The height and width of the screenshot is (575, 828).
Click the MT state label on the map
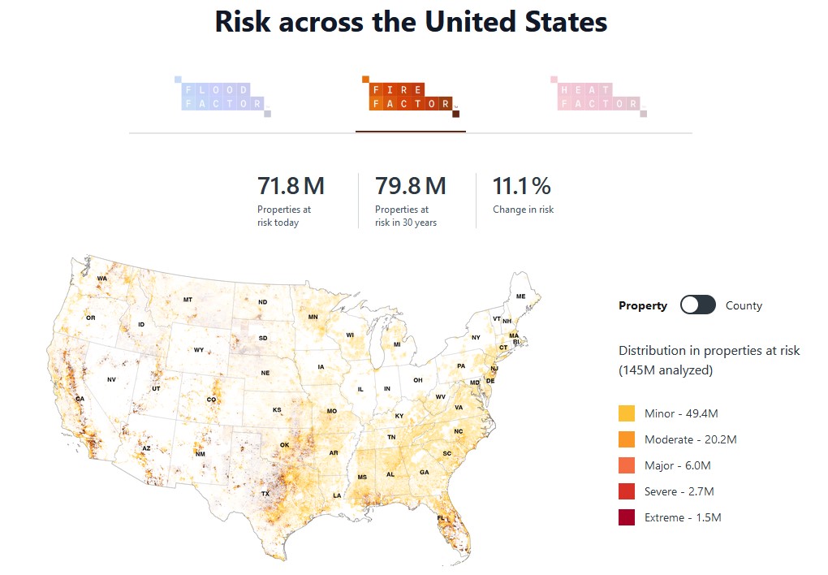pos(188,300)
